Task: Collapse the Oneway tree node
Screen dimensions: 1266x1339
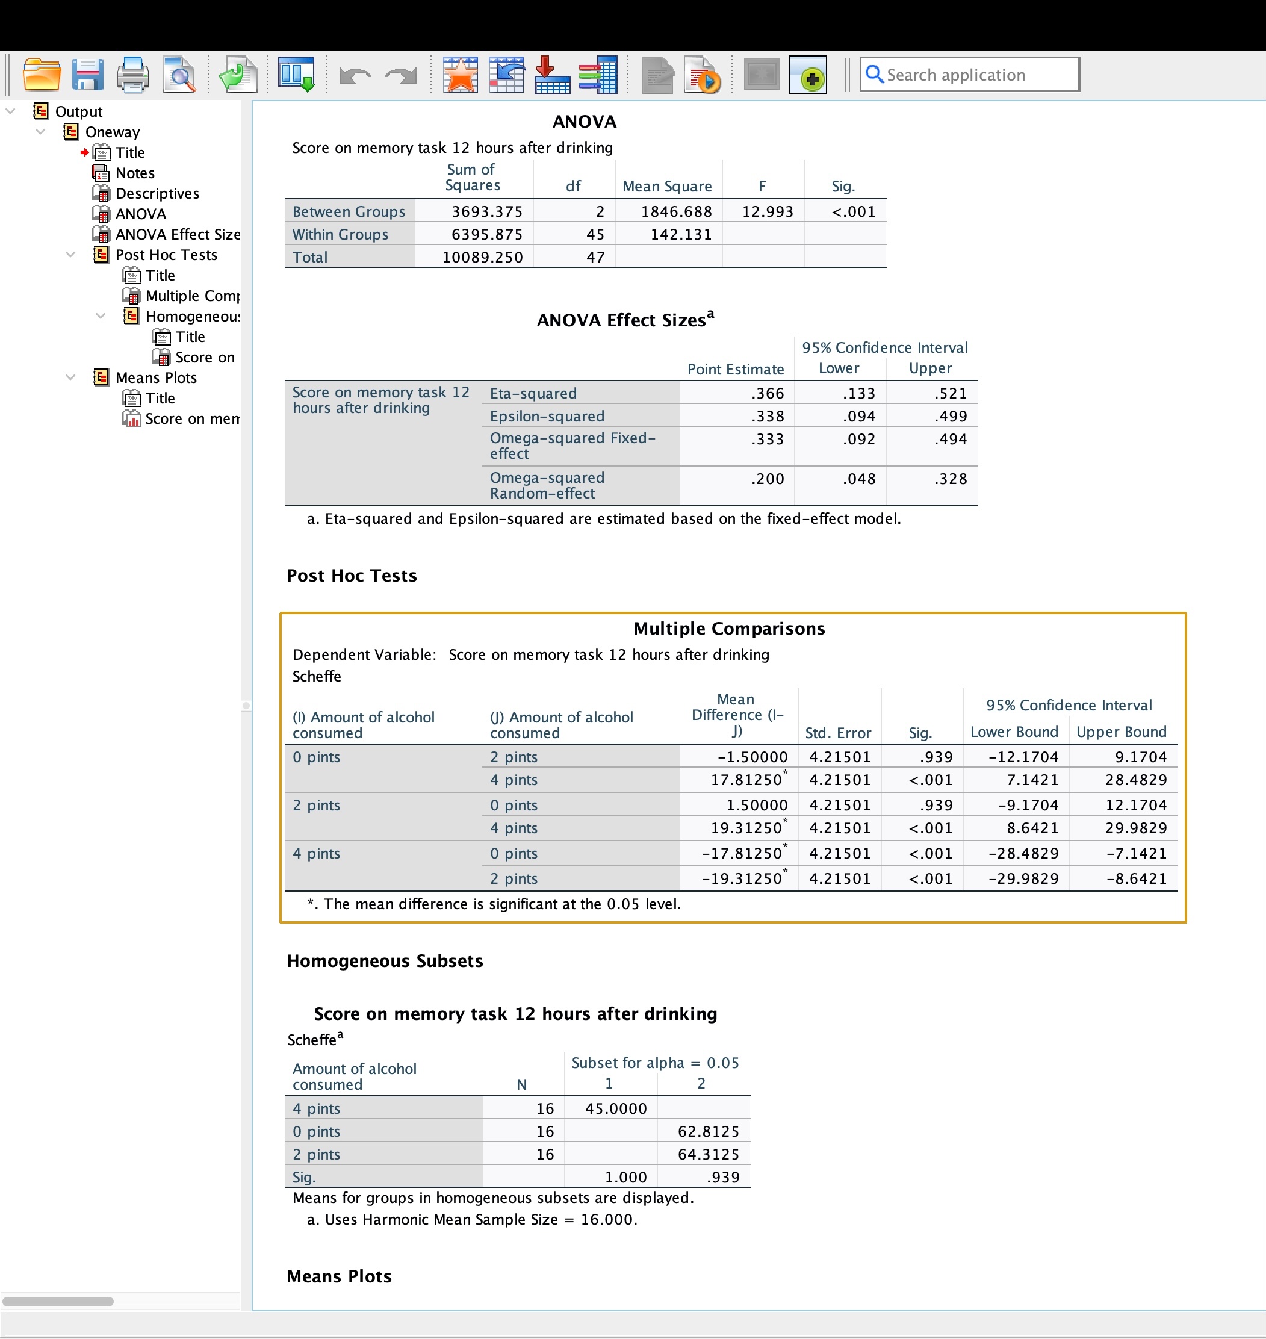Action: tap(40, 132)
